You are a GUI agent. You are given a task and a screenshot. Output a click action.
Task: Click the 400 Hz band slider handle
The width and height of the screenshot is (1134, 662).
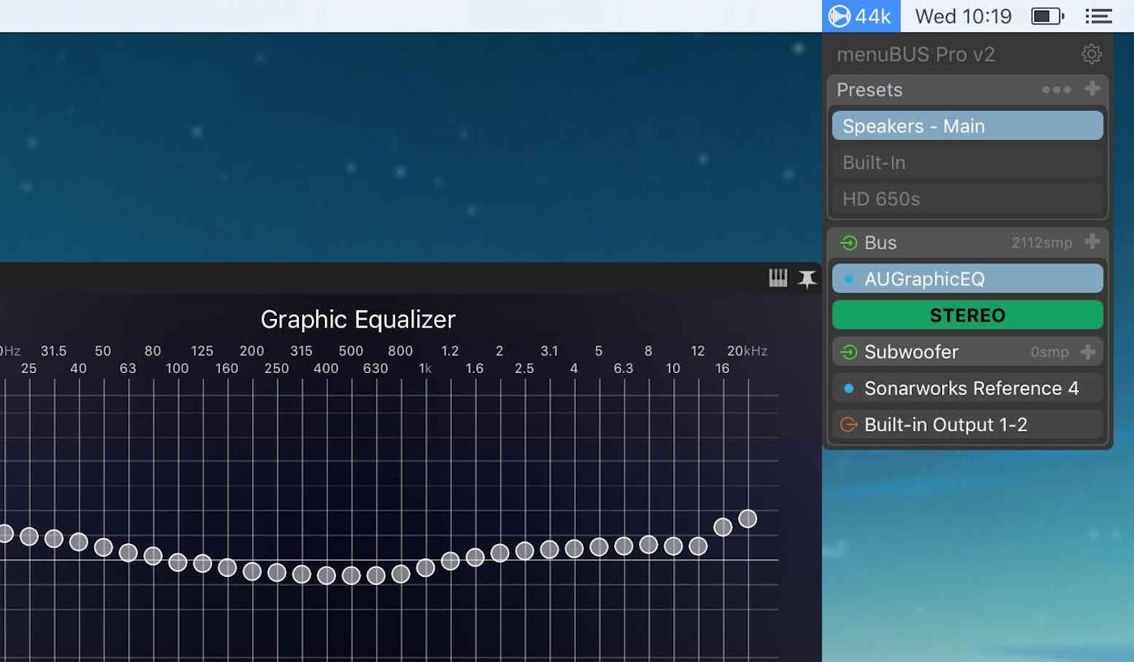coord(326,575)
